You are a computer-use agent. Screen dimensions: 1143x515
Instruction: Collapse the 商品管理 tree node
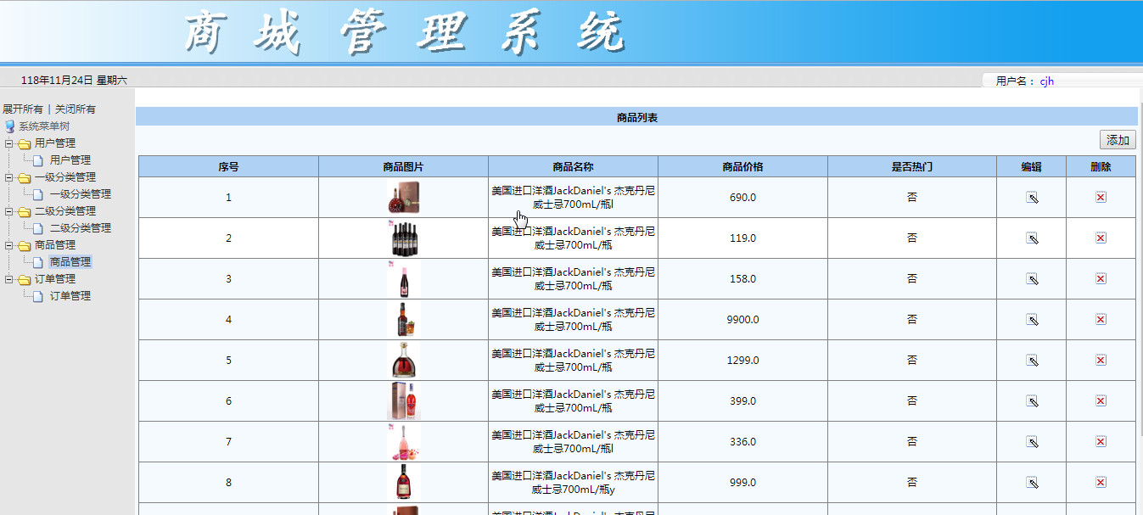[8, 245]
